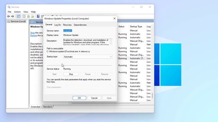Click the greyed-out Start button
The width and height of the screenshot is (218, 122).
coord(54,74)
